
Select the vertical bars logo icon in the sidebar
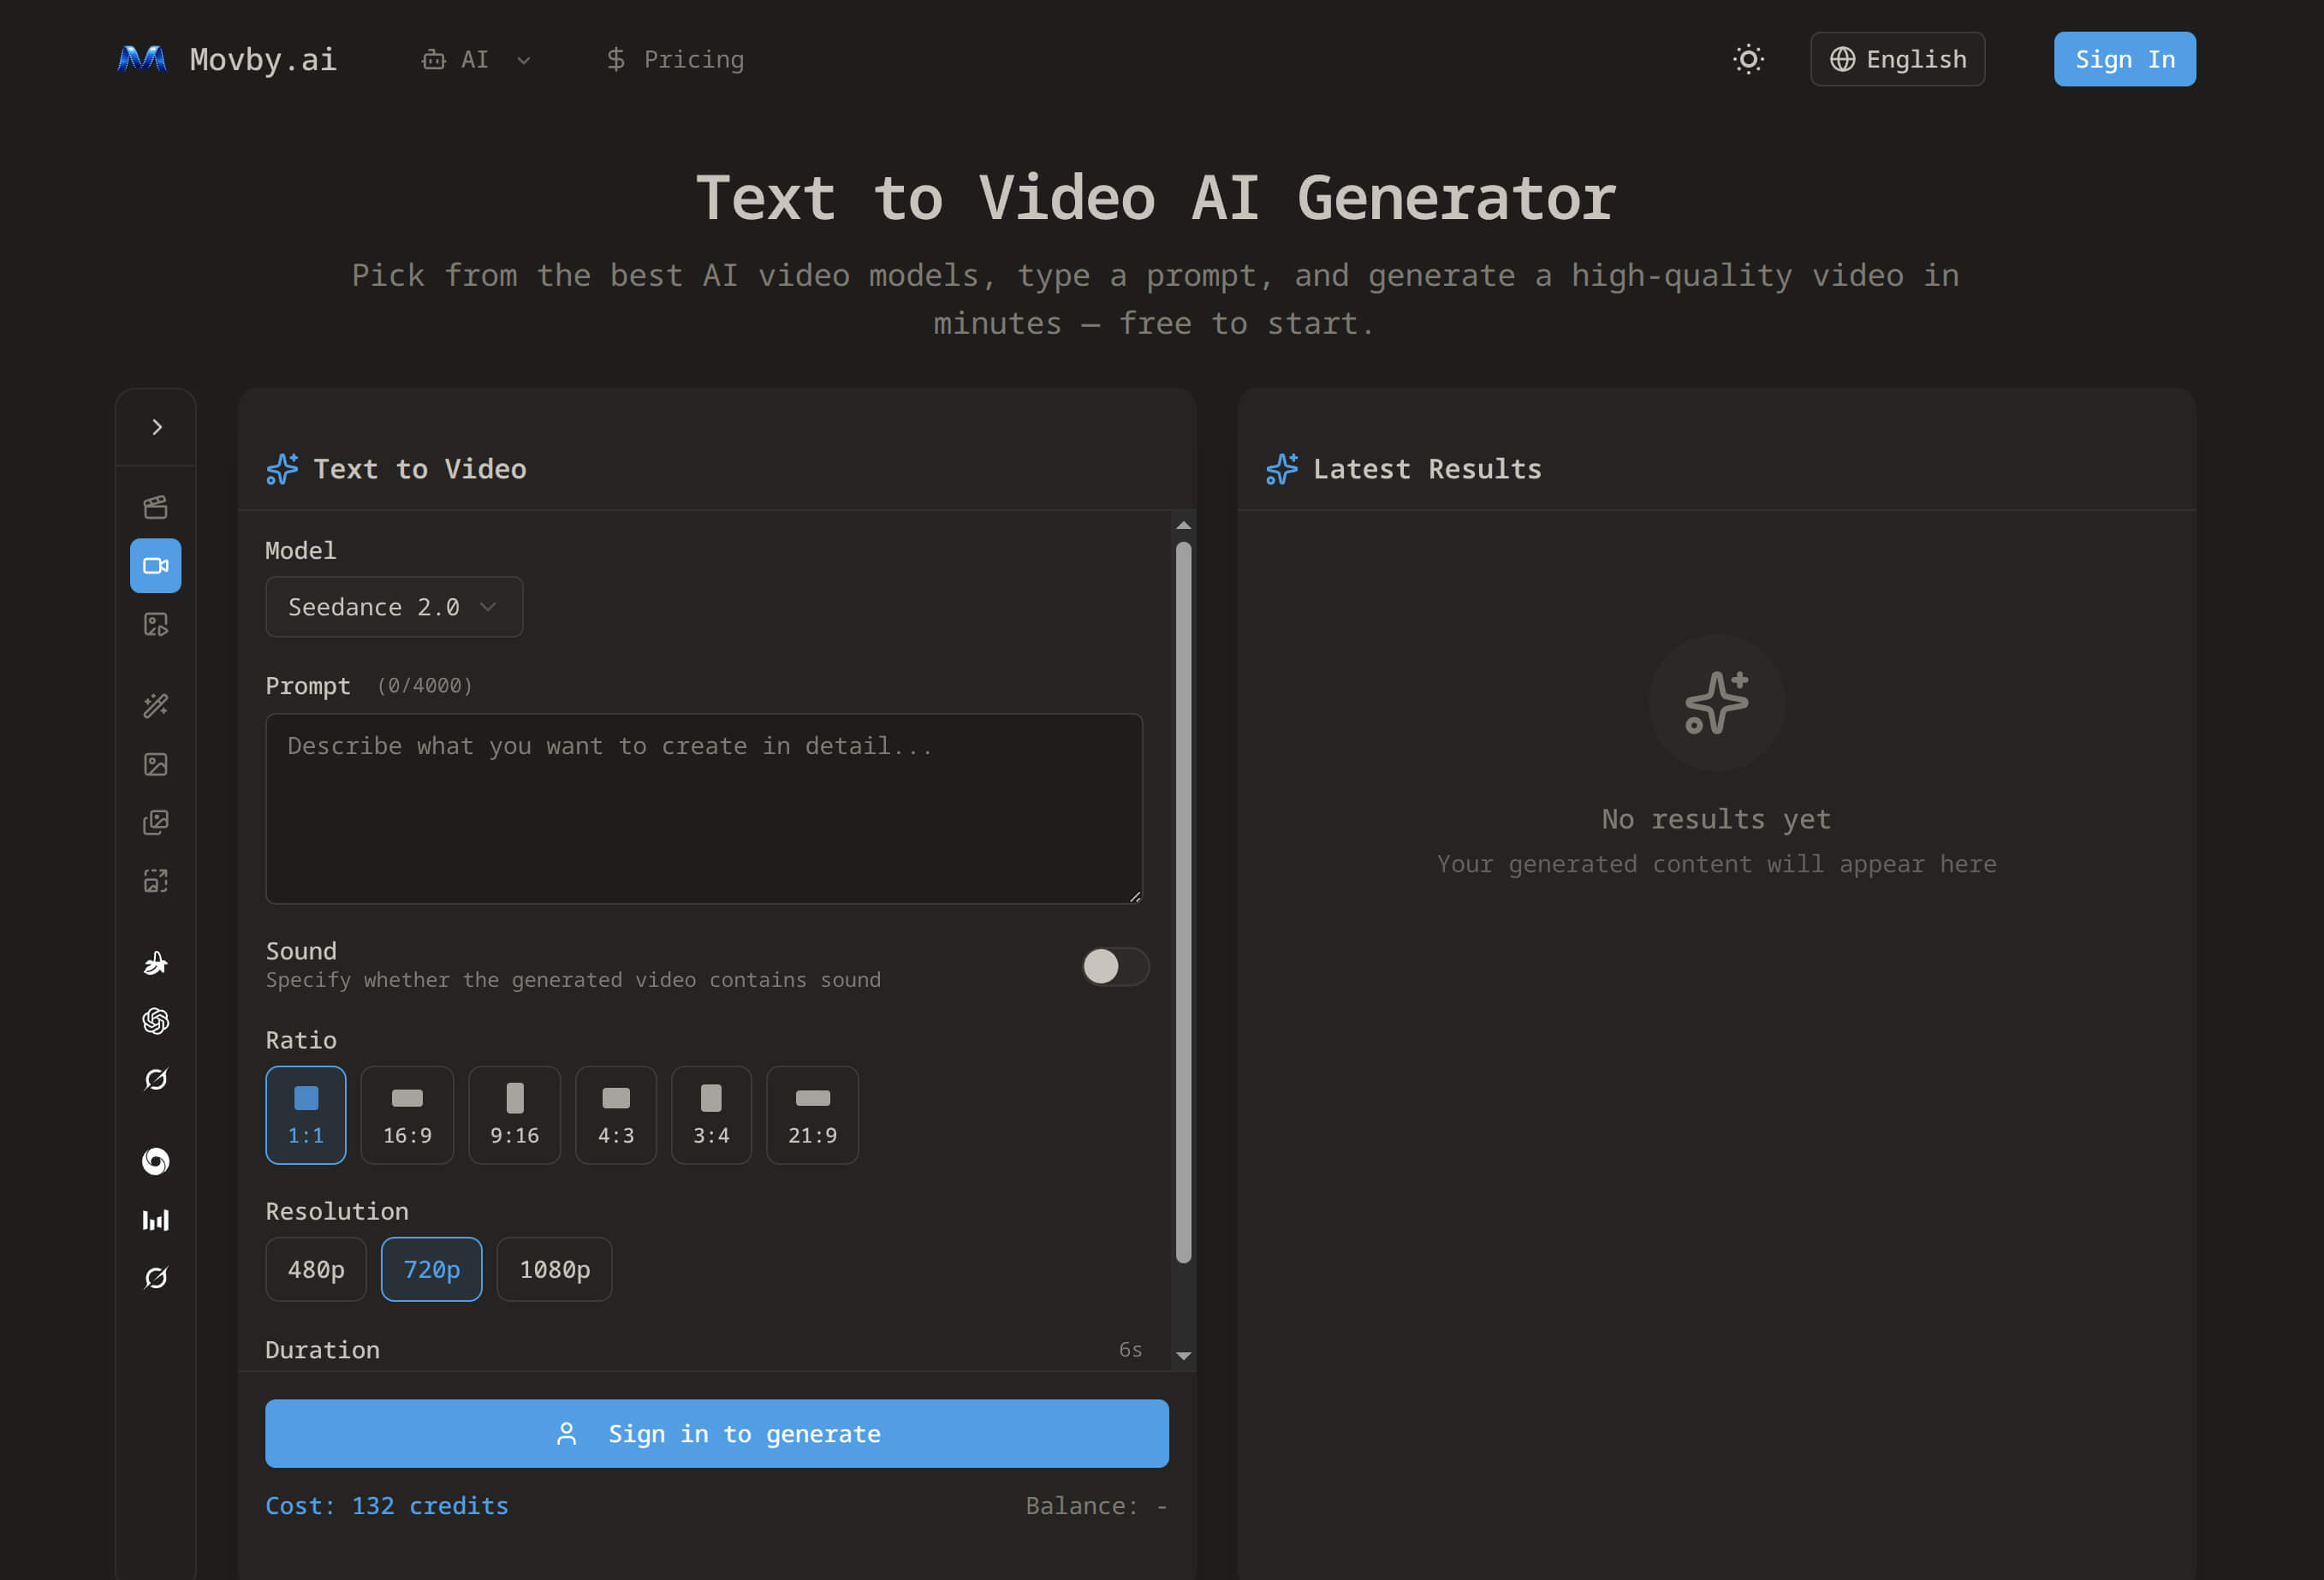[x=156, y=1220]
